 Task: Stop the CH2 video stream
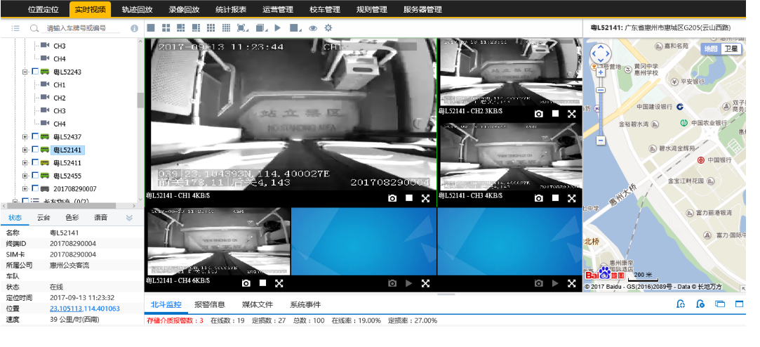555,113
